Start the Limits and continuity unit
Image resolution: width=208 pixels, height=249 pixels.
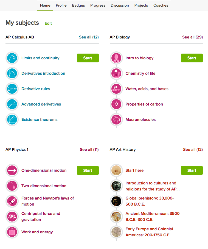click(88, 58)
